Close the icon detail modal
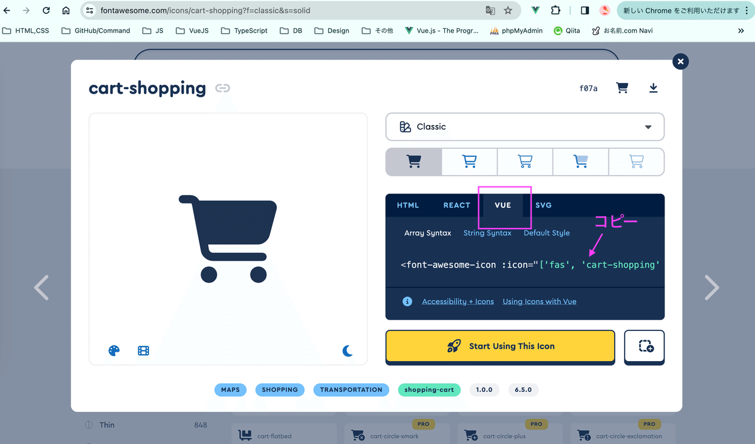Image resolution: width=755 pixels, height=444 pixels. point(680,61)
